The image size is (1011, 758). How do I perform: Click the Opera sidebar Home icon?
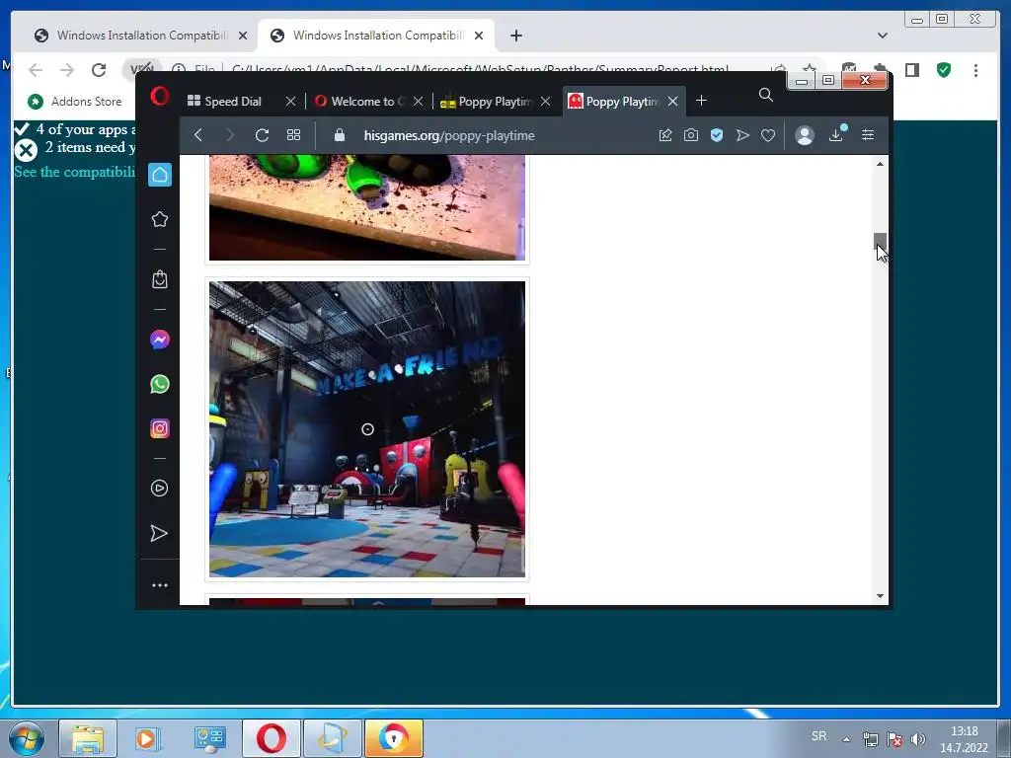[160, 175]
